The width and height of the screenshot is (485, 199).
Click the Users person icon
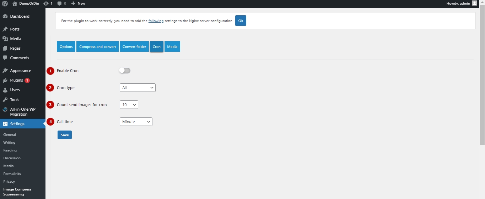(x=5, y=90)
